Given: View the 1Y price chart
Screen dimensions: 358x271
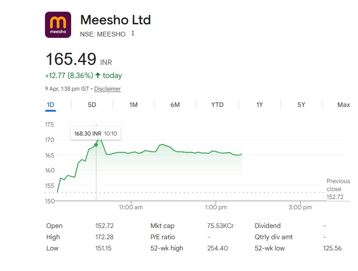Looking at the screenshot, I should 259,105.
